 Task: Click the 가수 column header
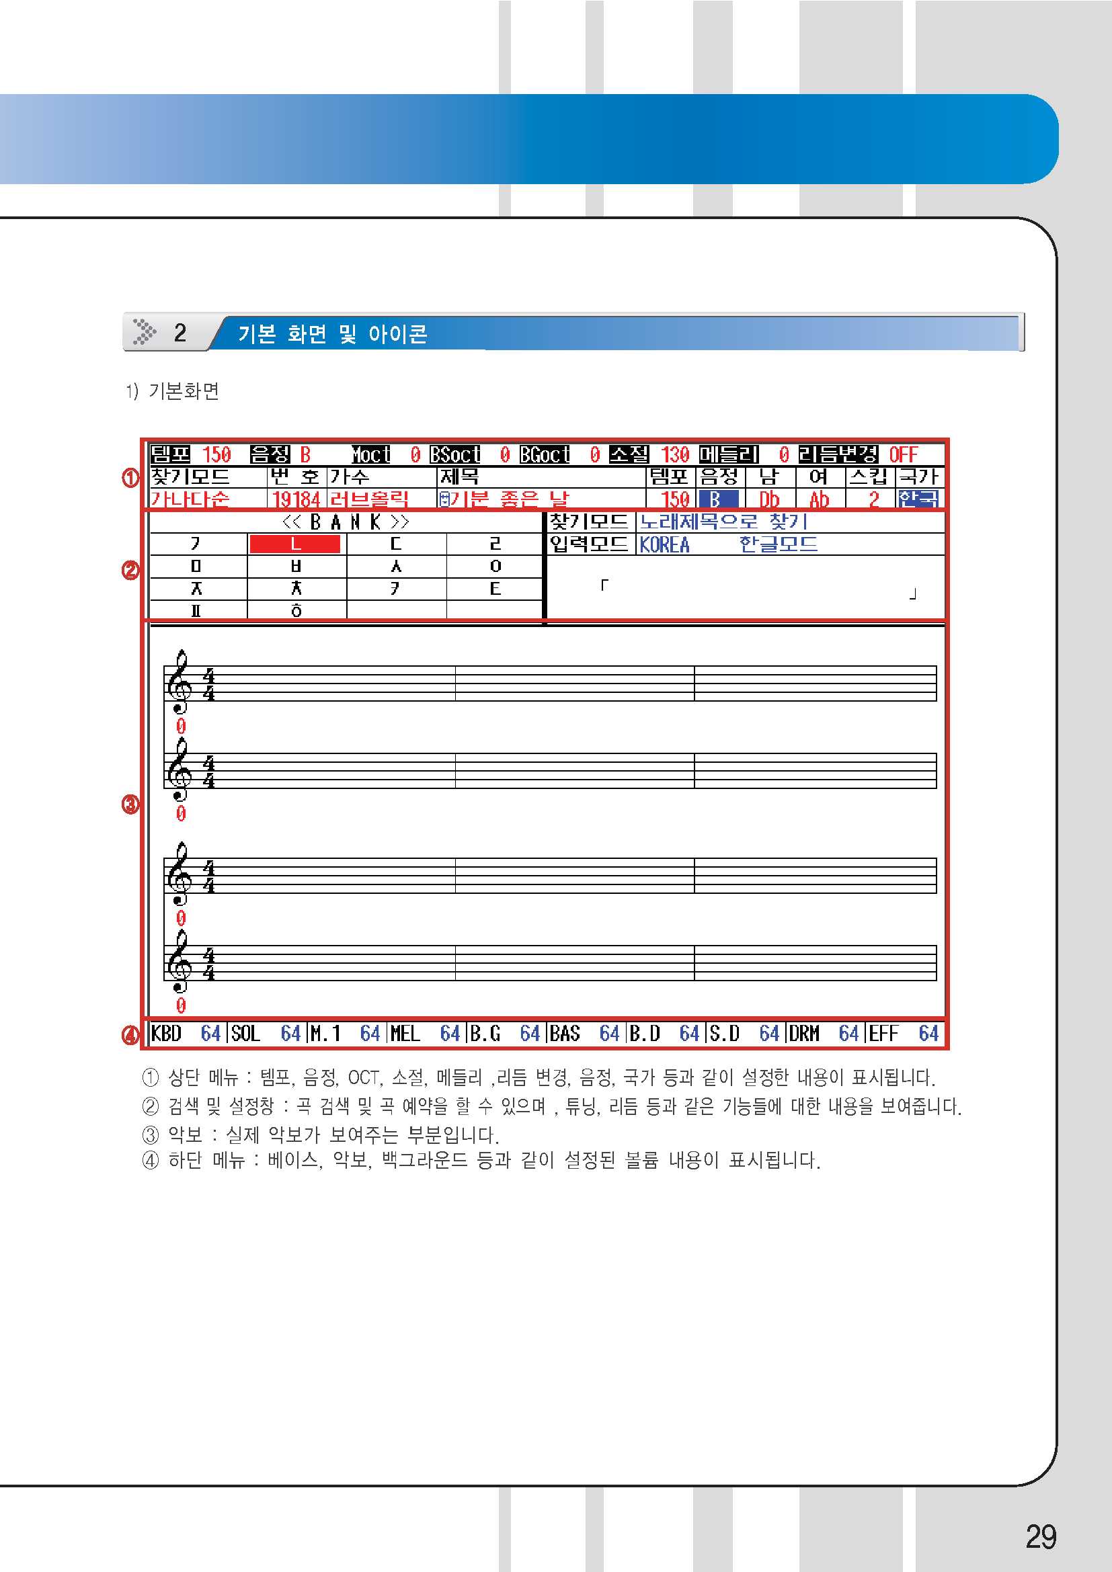[349, 477]
